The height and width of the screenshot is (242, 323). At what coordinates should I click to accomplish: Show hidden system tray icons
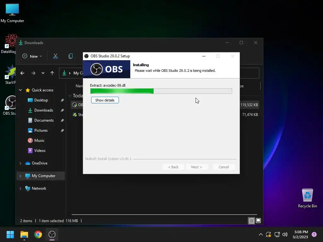tap(261, 234)
